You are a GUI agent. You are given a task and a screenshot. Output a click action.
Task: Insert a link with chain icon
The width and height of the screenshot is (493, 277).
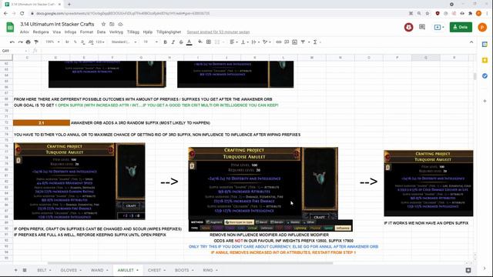click(279, 42)
